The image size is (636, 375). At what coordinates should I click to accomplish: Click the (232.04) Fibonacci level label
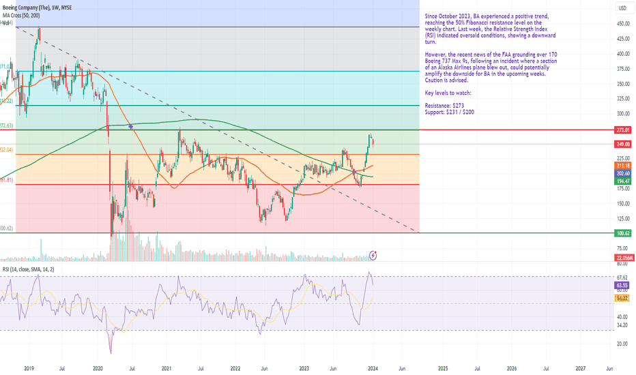tap(7, 149)
